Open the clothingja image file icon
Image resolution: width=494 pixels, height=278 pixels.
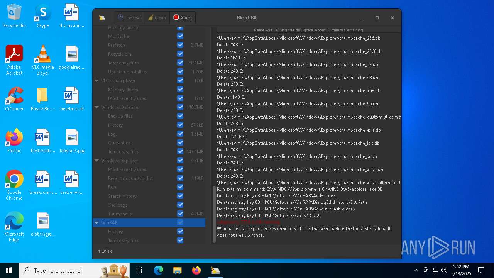click(43, 224)
